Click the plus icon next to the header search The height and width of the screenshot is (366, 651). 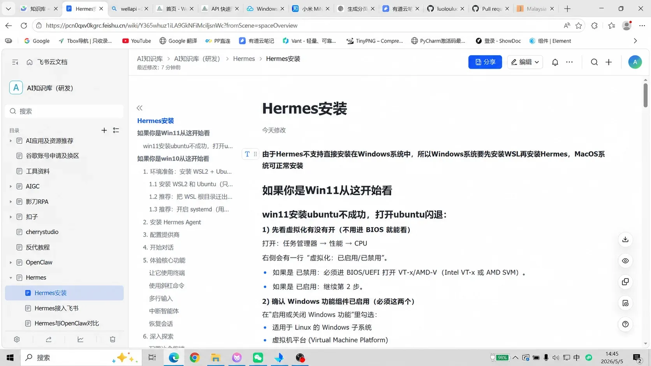(x=609, y=62)
